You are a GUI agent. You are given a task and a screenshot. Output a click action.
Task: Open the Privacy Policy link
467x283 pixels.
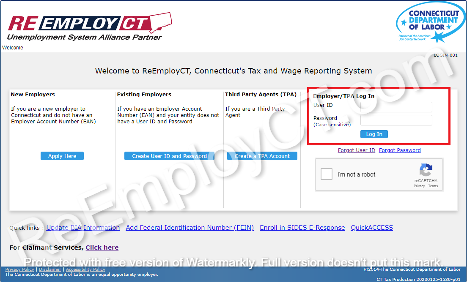click(19, 269)
